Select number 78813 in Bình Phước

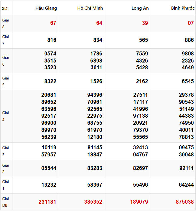tap(186, 137)
